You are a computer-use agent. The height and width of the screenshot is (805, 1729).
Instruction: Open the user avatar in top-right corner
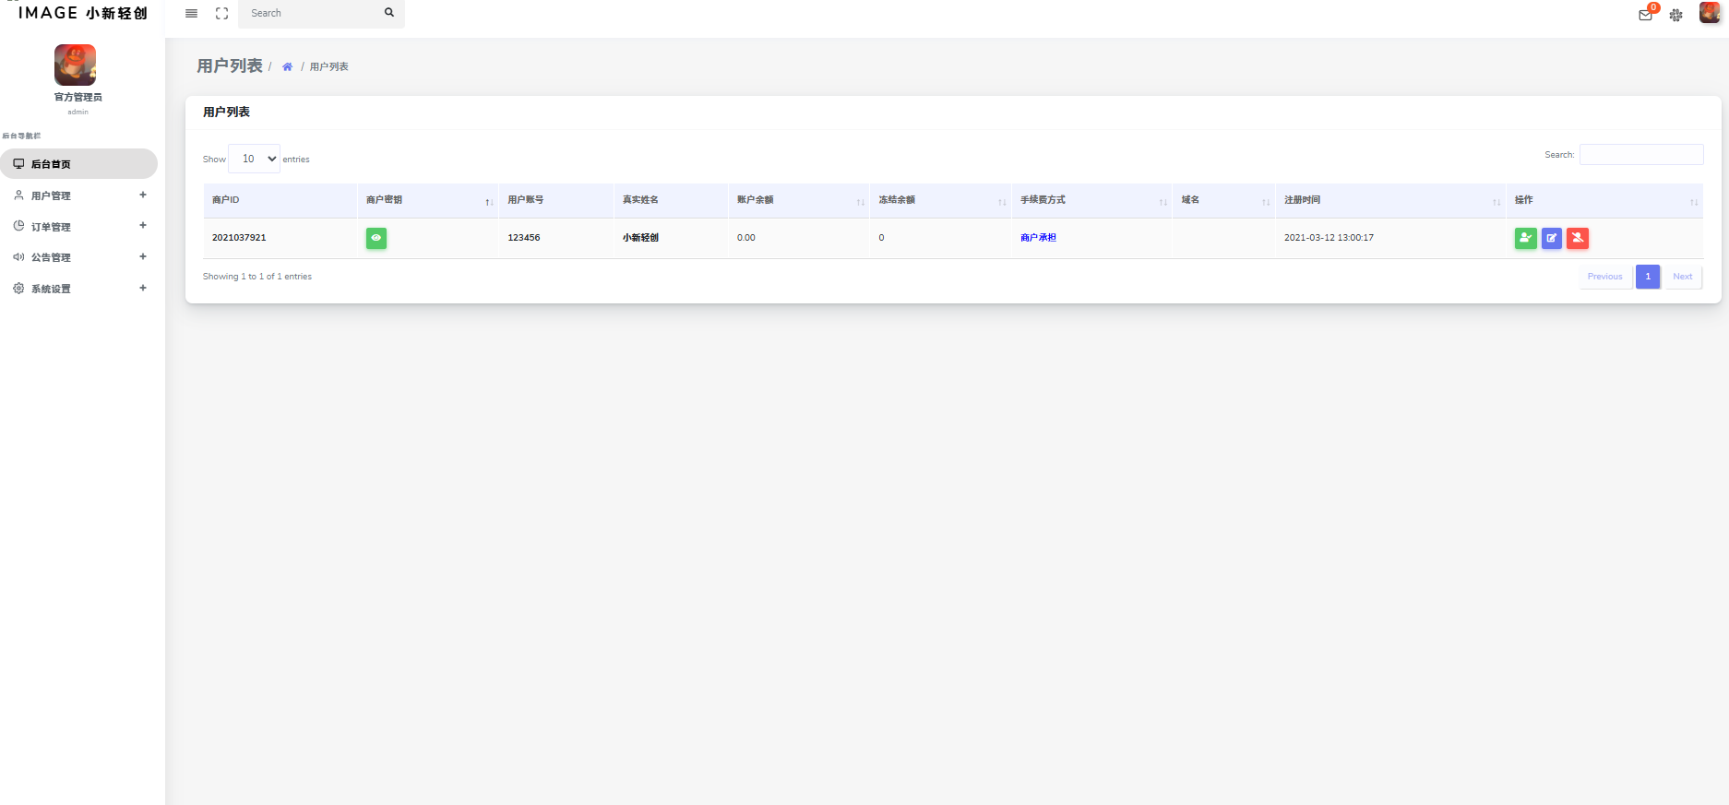pyautogui.click(x=1710, y=13)
